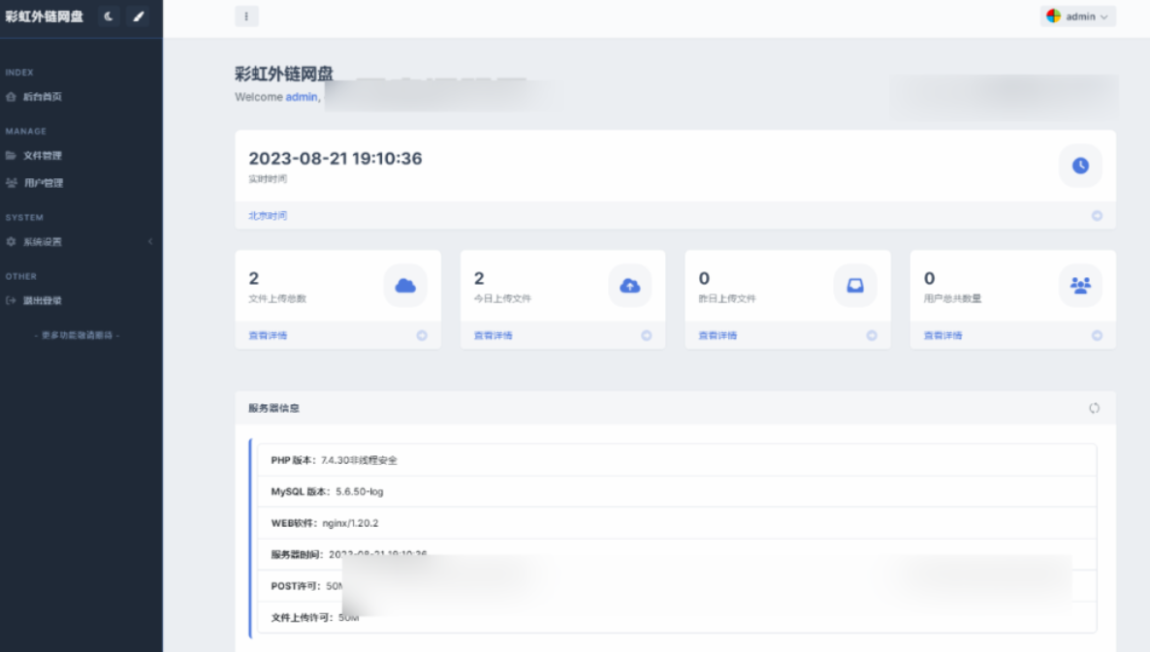Open 查看详情 under 文件上传总数
Screen dimensions: 1150x652
click(x=268, y=335)
